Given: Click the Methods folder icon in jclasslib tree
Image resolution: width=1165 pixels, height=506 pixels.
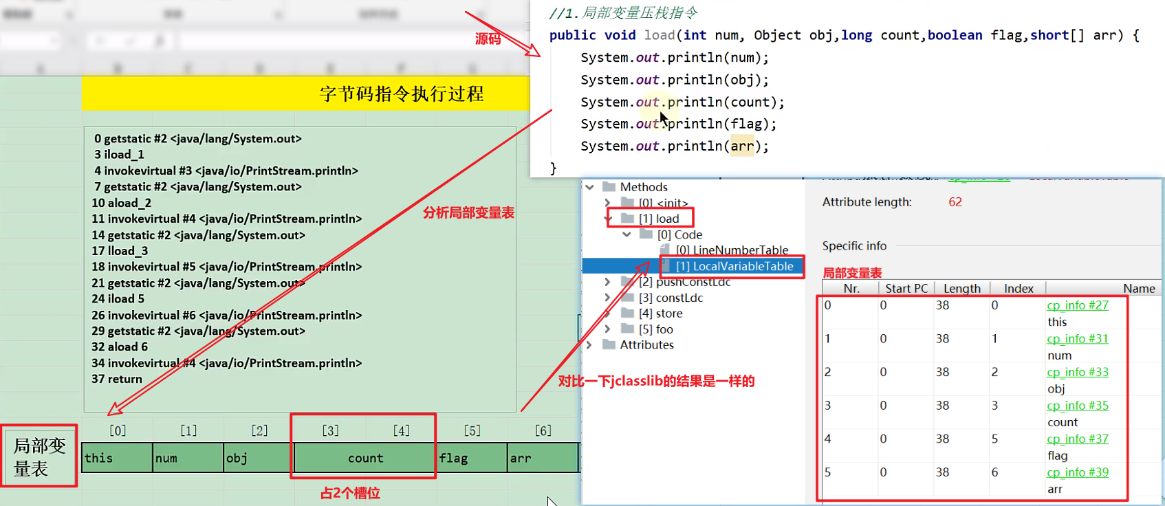Looking at the screenshot, I should coord(609,187).
